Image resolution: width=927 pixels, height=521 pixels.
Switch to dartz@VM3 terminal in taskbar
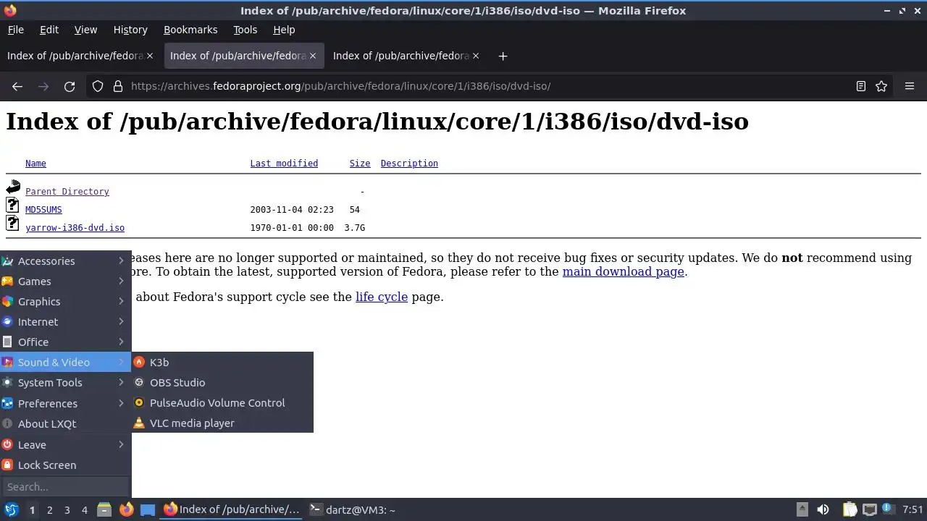353,509
